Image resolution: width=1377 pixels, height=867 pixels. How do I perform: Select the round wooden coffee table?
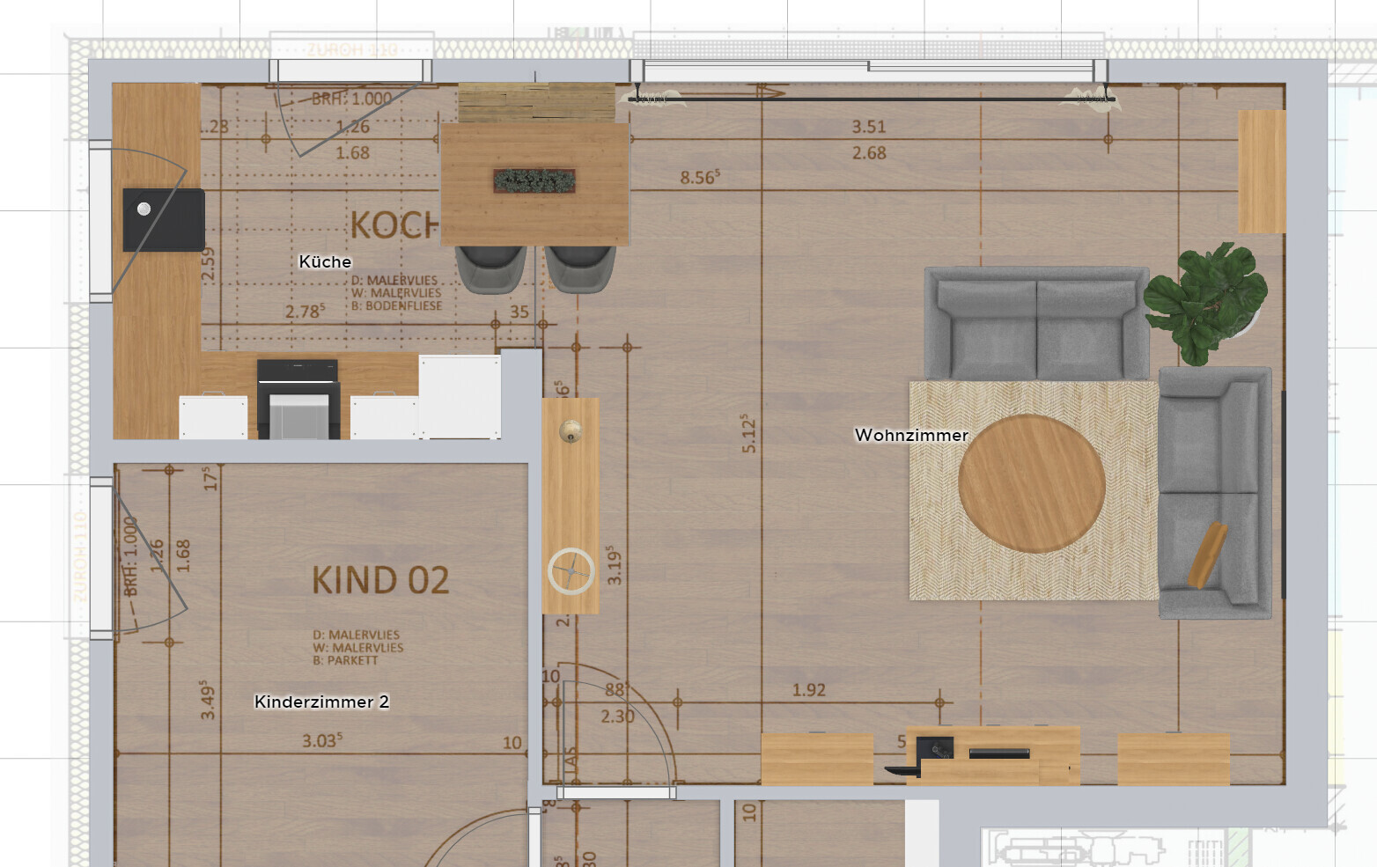(1031, 483)
